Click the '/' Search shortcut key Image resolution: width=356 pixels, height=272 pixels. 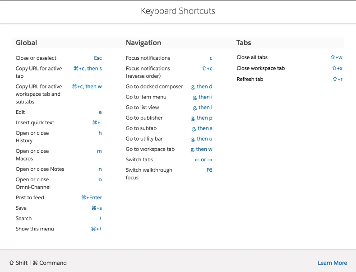(x=100, y=219)
